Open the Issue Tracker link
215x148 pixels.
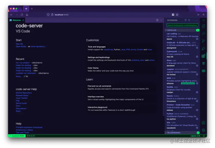[21, 98]
